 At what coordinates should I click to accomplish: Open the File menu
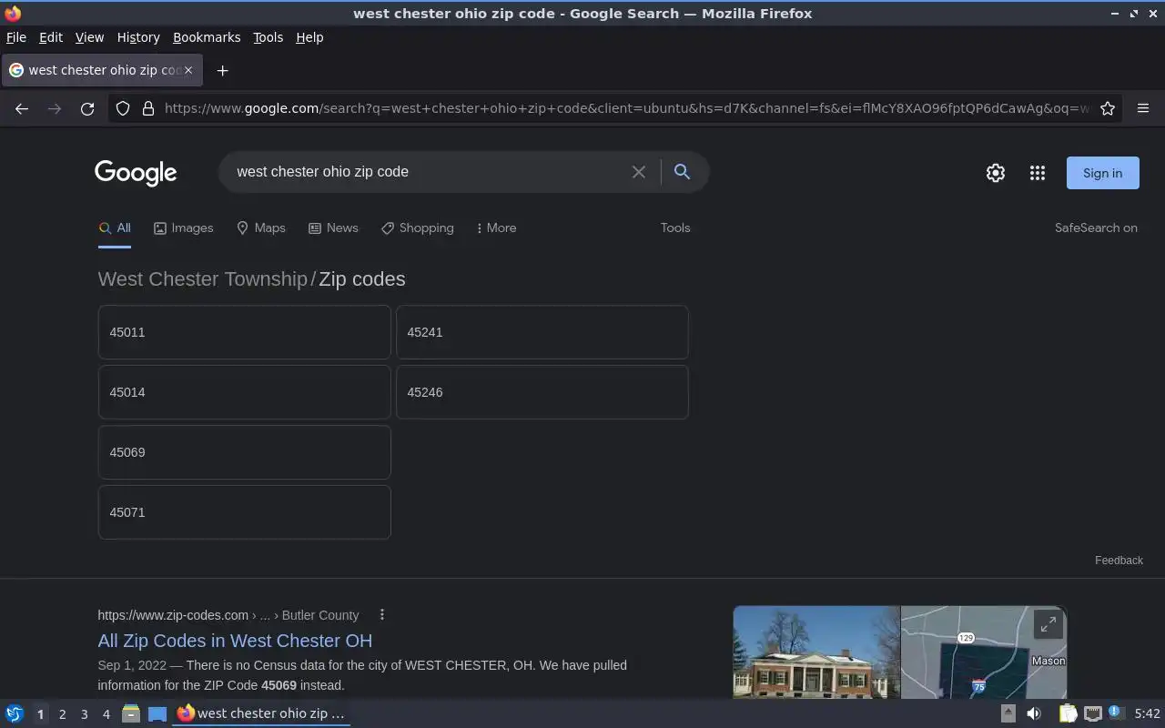[16, 37]
